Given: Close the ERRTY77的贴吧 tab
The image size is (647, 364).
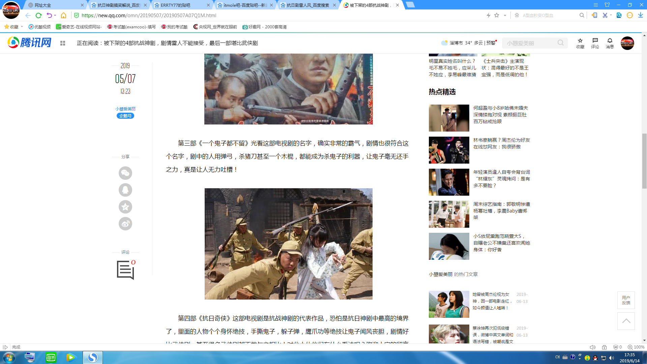Looking at the screenshot, I should [x=208, y=5].
